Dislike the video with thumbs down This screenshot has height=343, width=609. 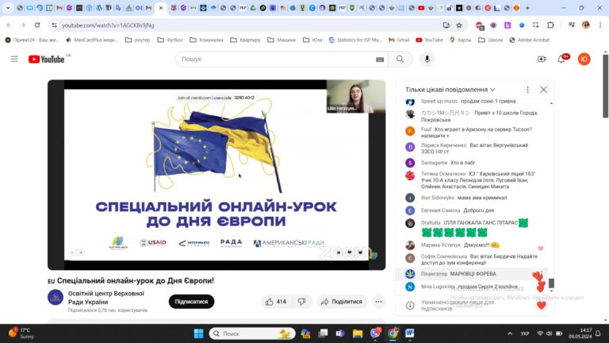302,302
